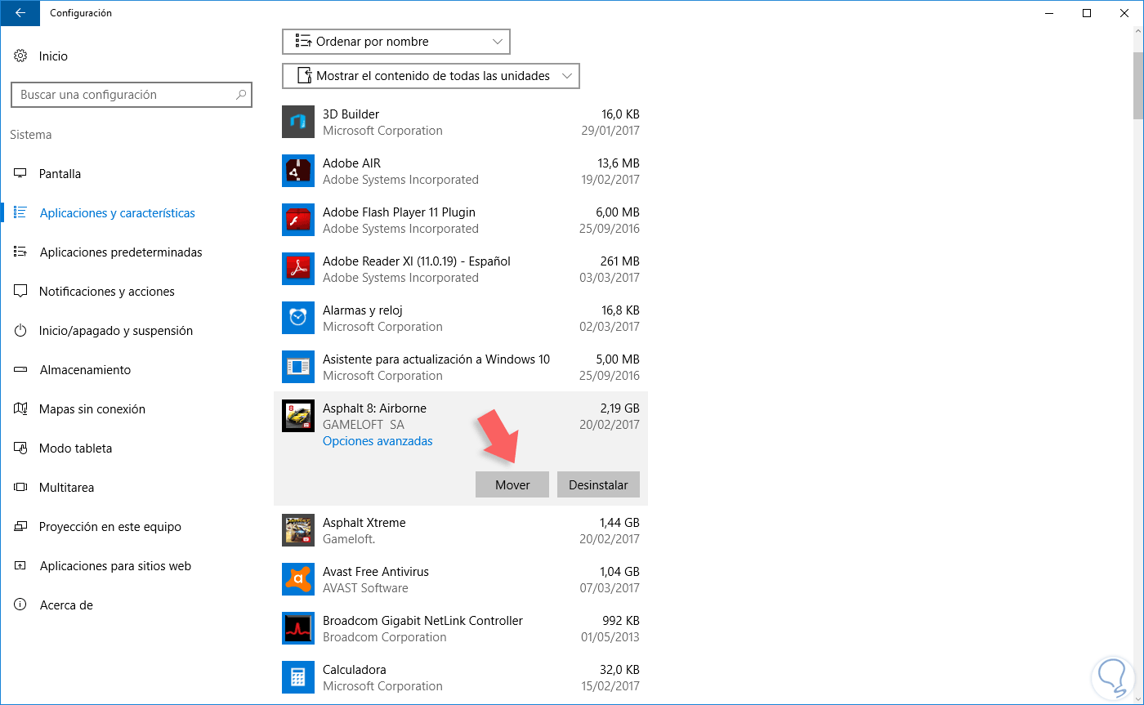Click the Buscar una configuración field

[x=132, y=95]
